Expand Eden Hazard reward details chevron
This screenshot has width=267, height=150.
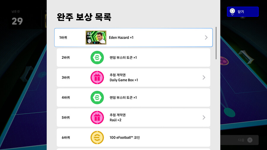206,38
